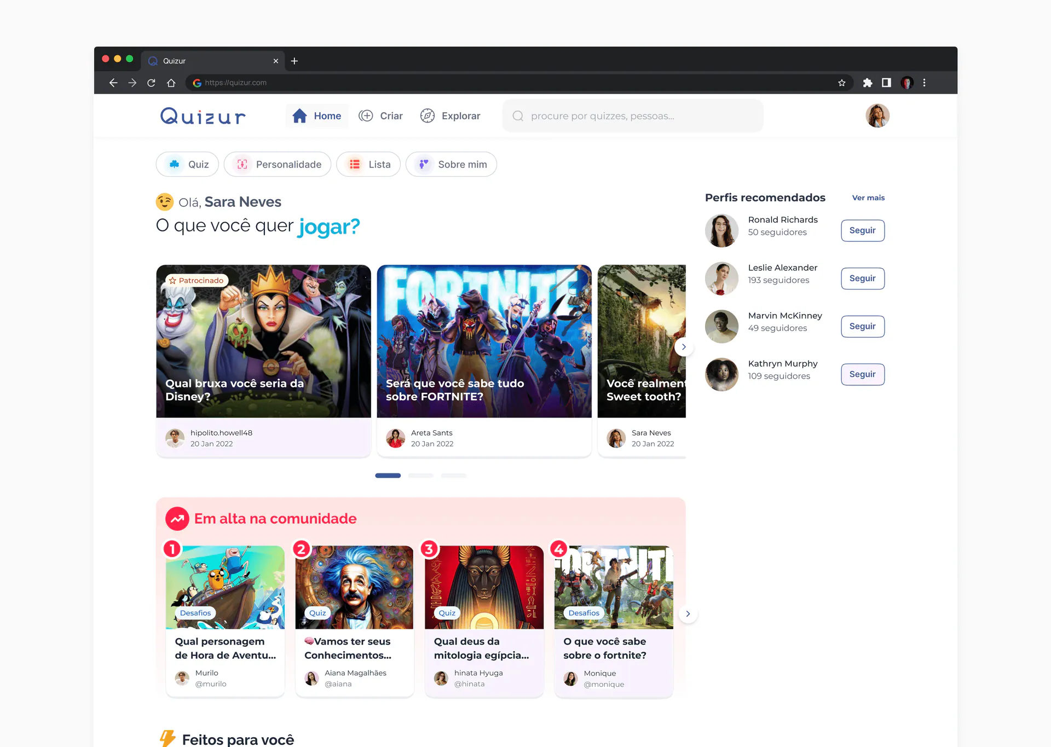Open the FORTNITE quiz featured card

[484, 361]
